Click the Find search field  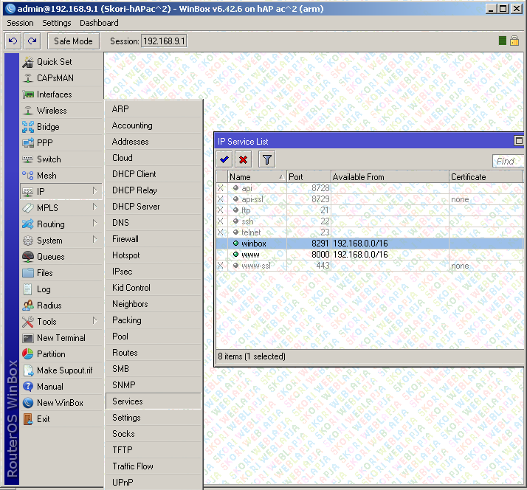[508, 161]
